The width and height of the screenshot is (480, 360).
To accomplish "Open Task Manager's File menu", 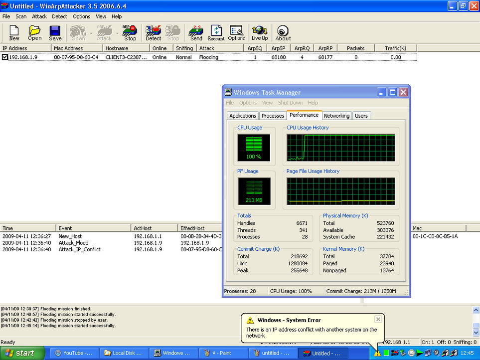I will 230,103.
